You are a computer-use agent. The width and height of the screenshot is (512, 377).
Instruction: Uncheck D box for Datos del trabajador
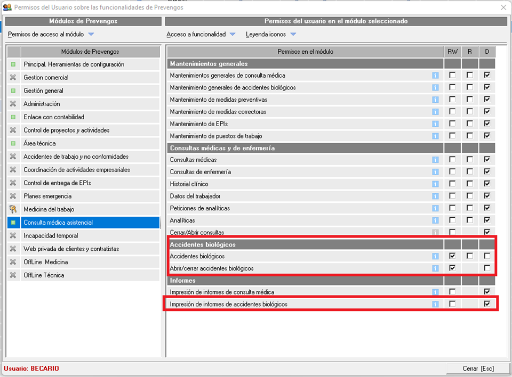tap(486, 196)
